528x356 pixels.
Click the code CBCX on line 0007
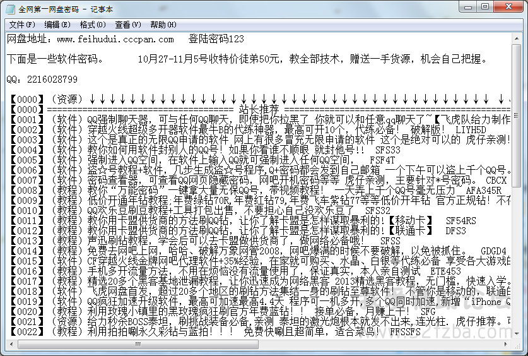(x=496, y=181)
